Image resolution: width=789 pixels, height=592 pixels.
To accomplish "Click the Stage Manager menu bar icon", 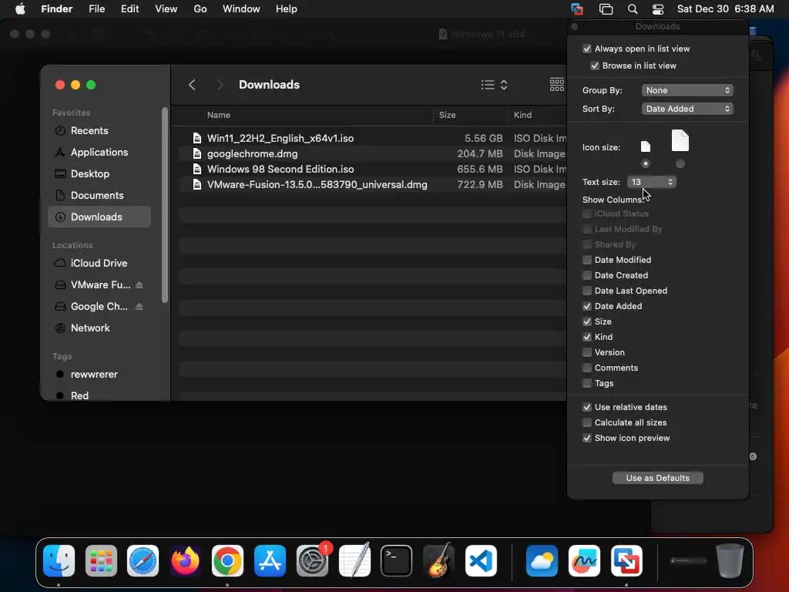I will click(x=606, y=9).
